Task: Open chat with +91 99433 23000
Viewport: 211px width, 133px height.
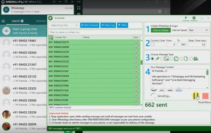Action: (24, 102)
